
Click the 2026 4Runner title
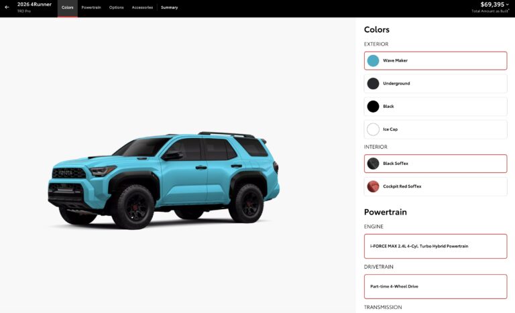click(x=34, y=5)
